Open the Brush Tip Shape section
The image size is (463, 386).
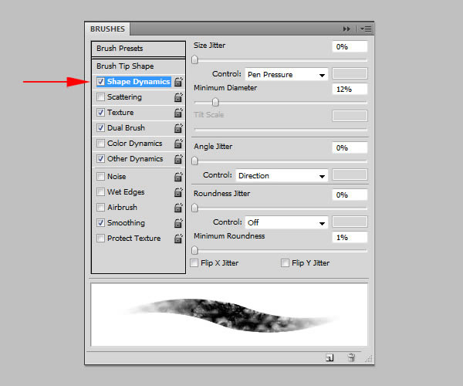click(x=138, y=66)
